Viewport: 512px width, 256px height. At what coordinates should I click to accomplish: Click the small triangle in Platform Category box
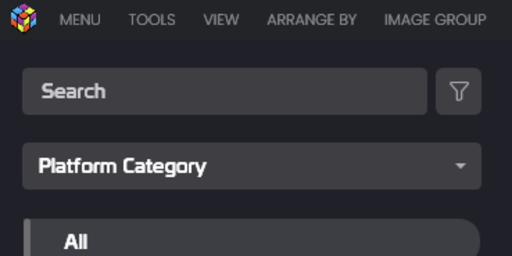coord(461,166)
